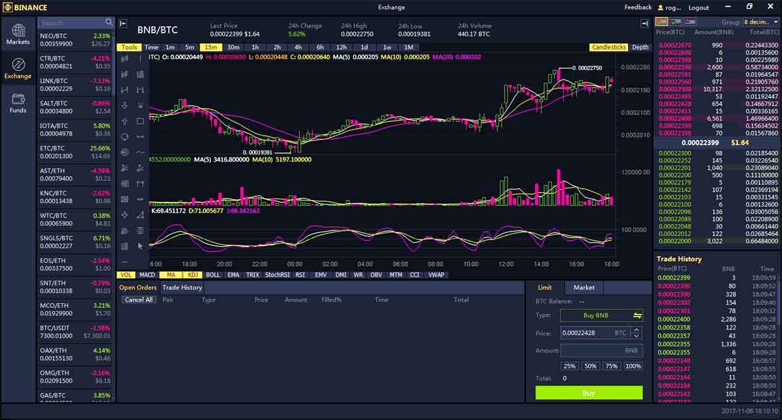
Task: Toggle the MA indicator
Action: pyautogui.click(x=171, y=275)
